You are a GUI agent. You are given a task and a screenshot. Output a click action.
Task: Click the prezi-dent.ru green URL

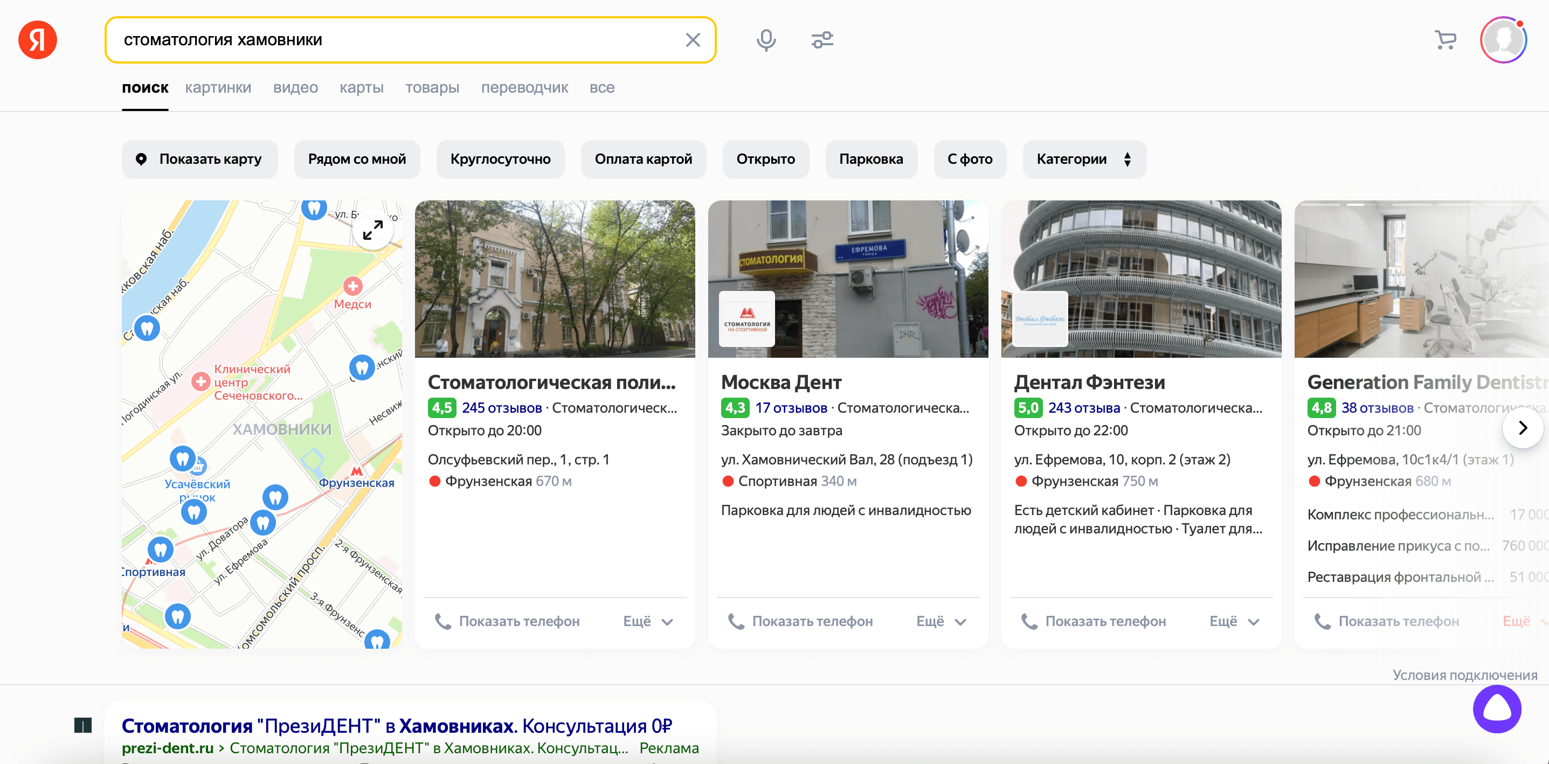tap(167, 748)
